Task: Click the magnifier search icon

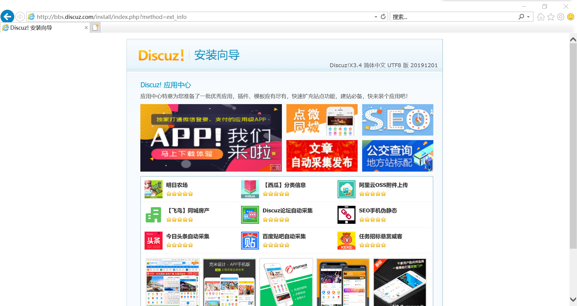Action: point(521,17)
